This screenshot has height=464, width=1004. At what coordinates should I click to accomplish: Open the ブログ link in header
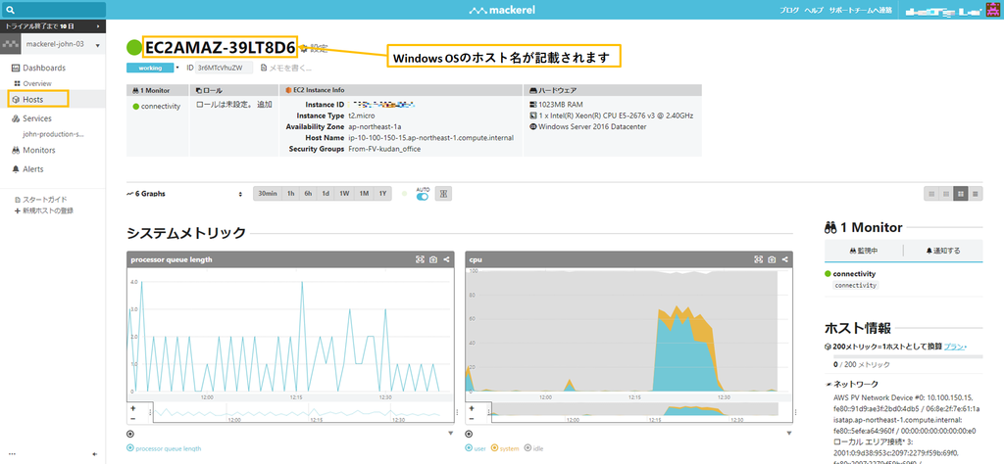tap(789, 11)
